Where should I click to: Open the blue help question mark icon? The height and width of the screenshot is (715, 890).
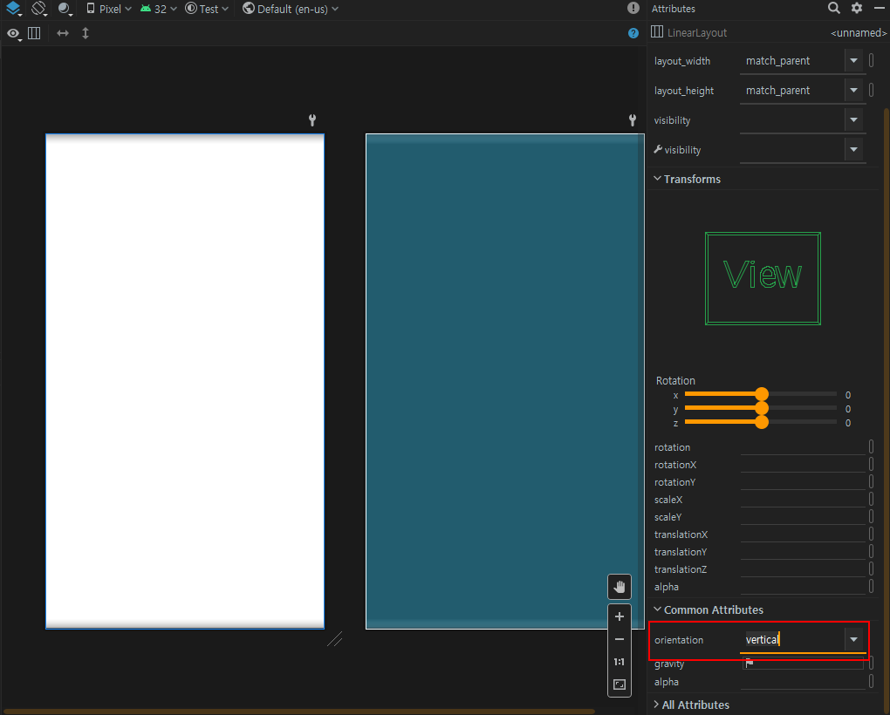coord(633,33)
